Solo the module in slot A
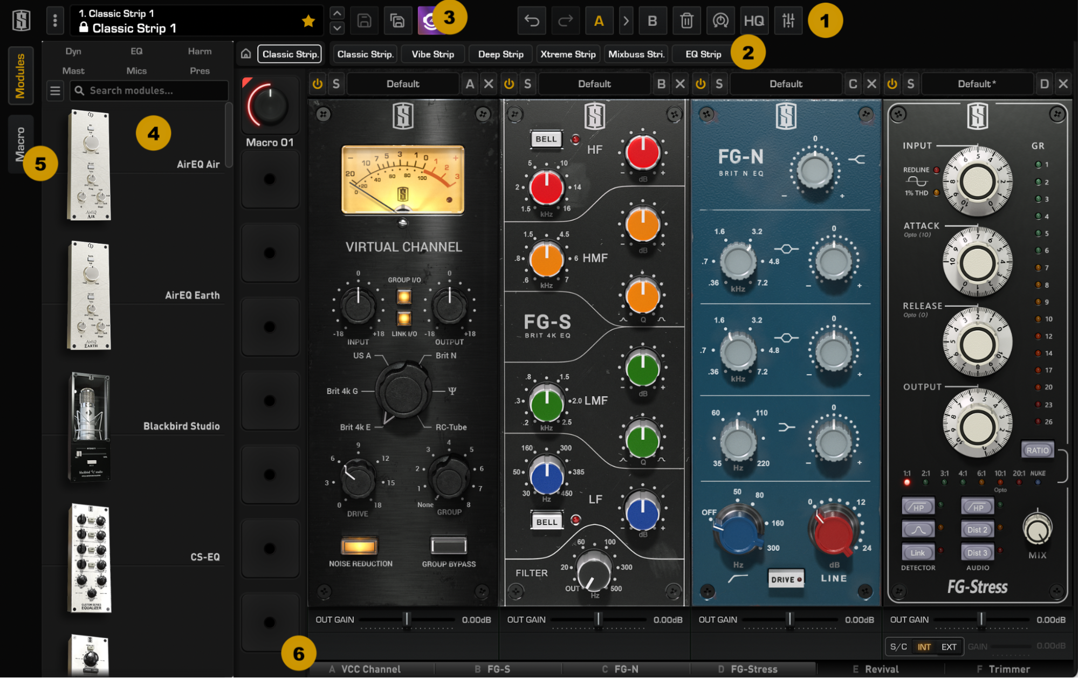 tap(336, 84)
